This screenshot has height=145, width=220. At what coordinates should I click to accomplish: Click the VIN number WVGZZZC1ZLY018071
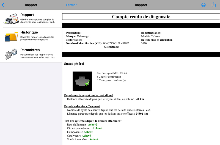[x=117, y=43]
